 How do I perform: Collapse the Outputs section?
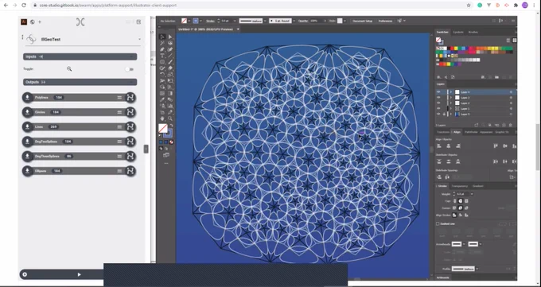(x=80, y=82)
